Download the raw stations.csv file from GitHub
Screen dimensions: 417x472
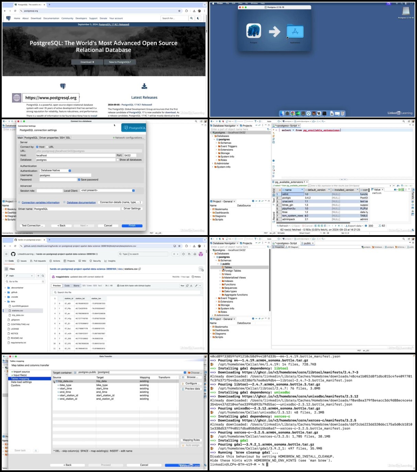point(191,286)
